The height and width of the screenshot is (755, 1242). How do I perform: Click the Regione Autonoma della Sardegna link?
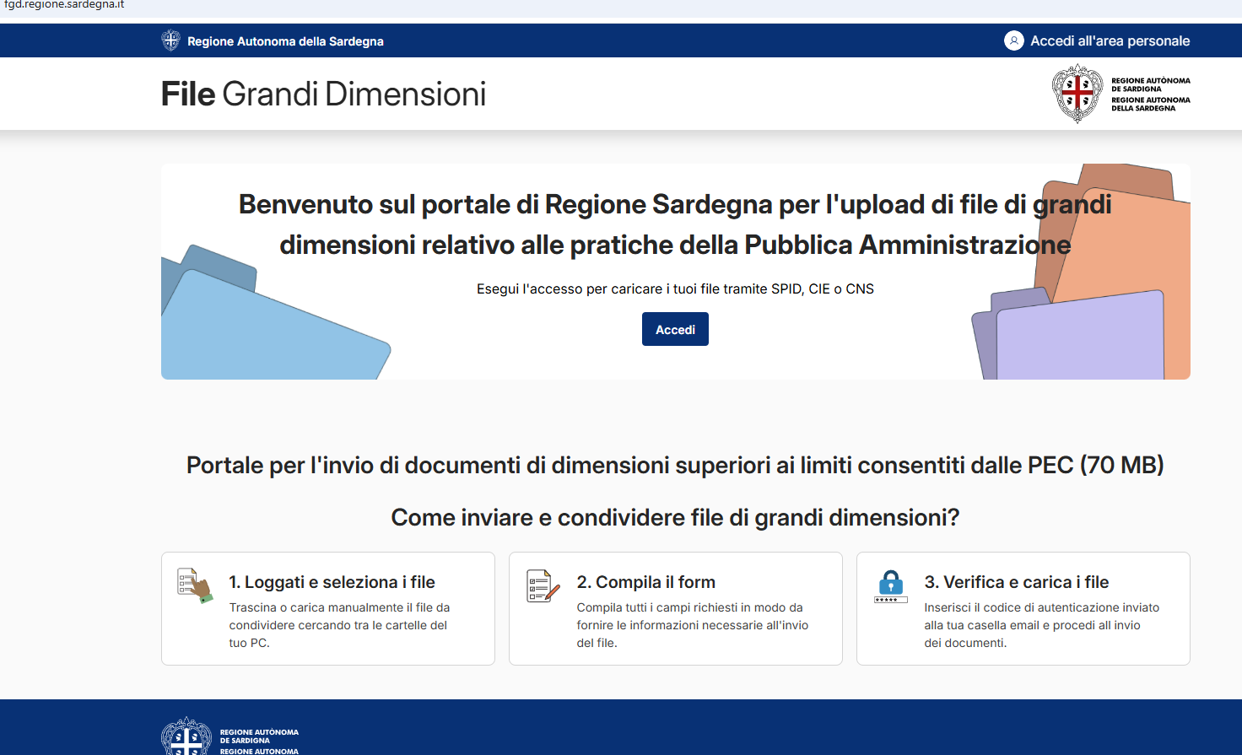[285, 41]
